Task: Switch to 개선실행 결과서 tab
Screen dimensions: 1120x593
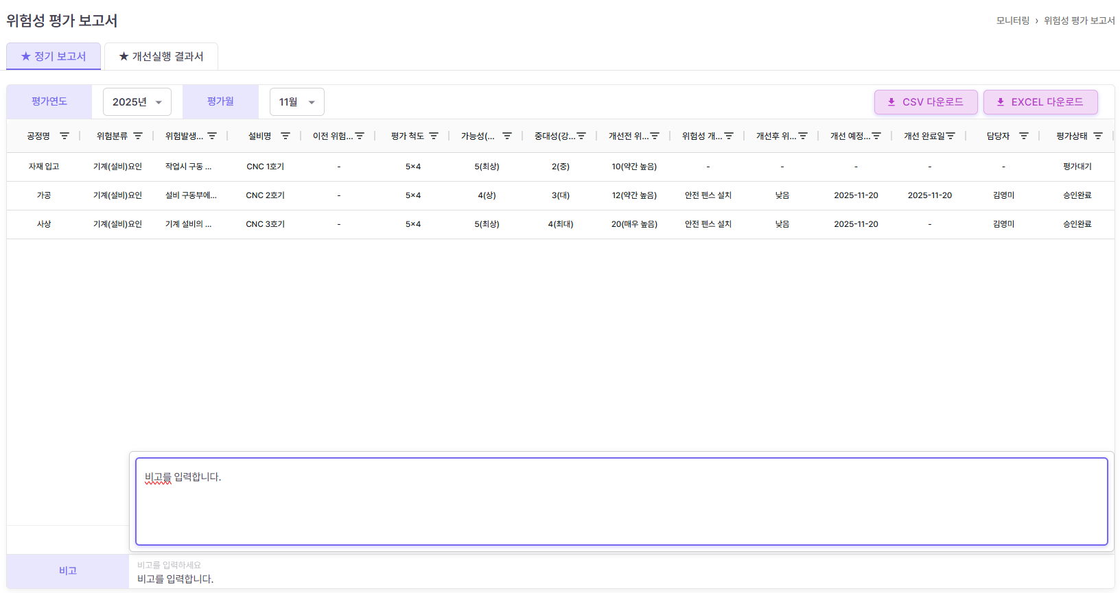Action: click(x=161, y=56)
